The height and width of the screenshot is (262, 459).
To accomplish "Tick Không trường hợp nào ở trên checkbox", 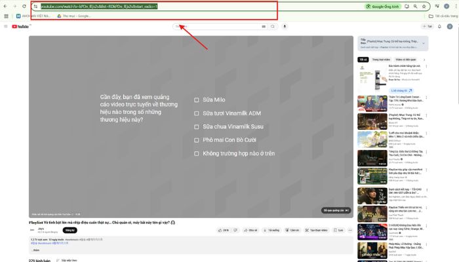I will [197, 154].
